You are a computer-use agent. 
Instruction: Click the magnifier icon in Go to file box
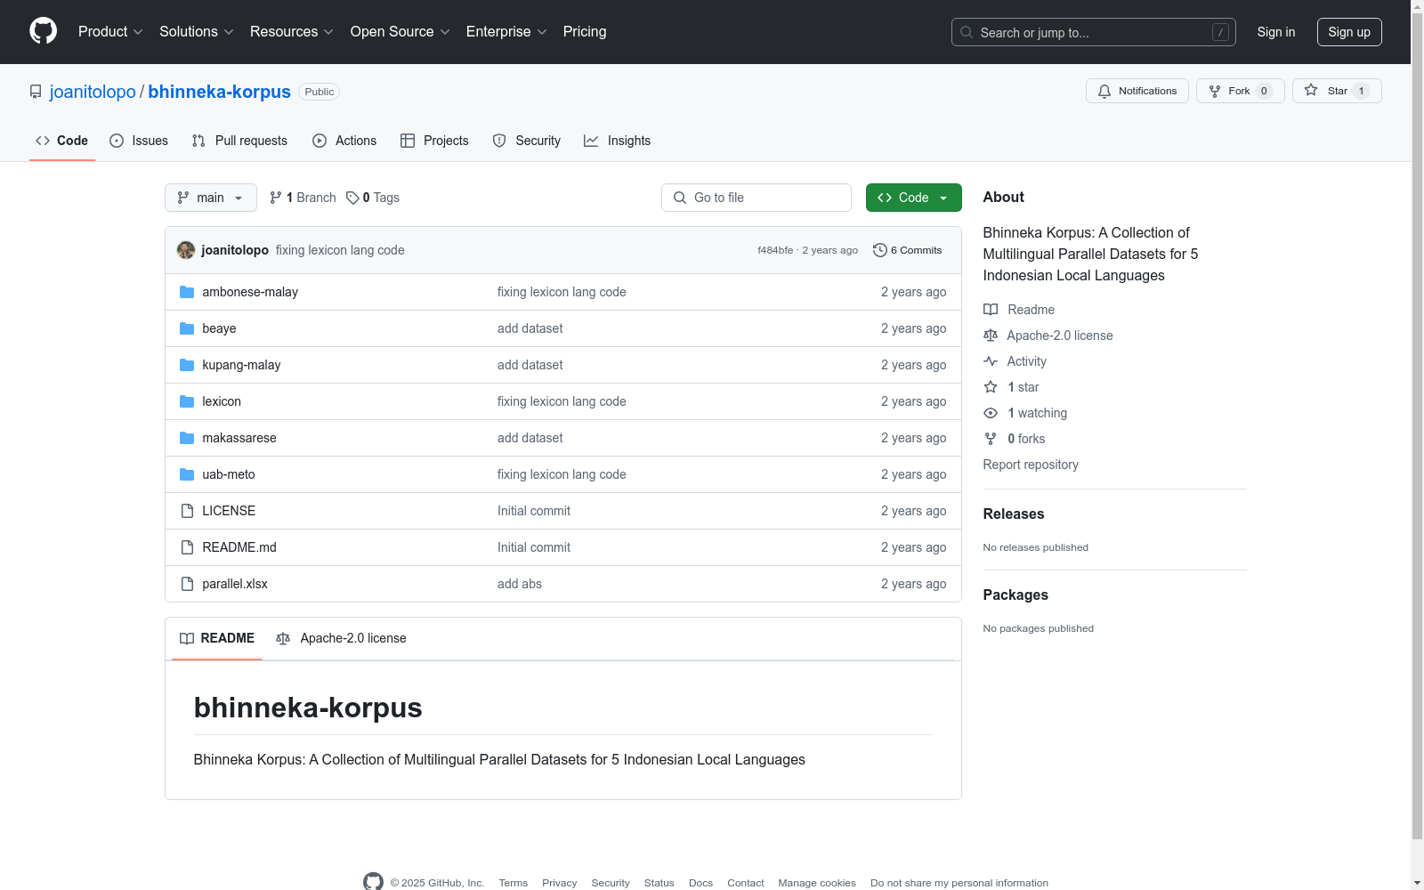pos(680,198)
